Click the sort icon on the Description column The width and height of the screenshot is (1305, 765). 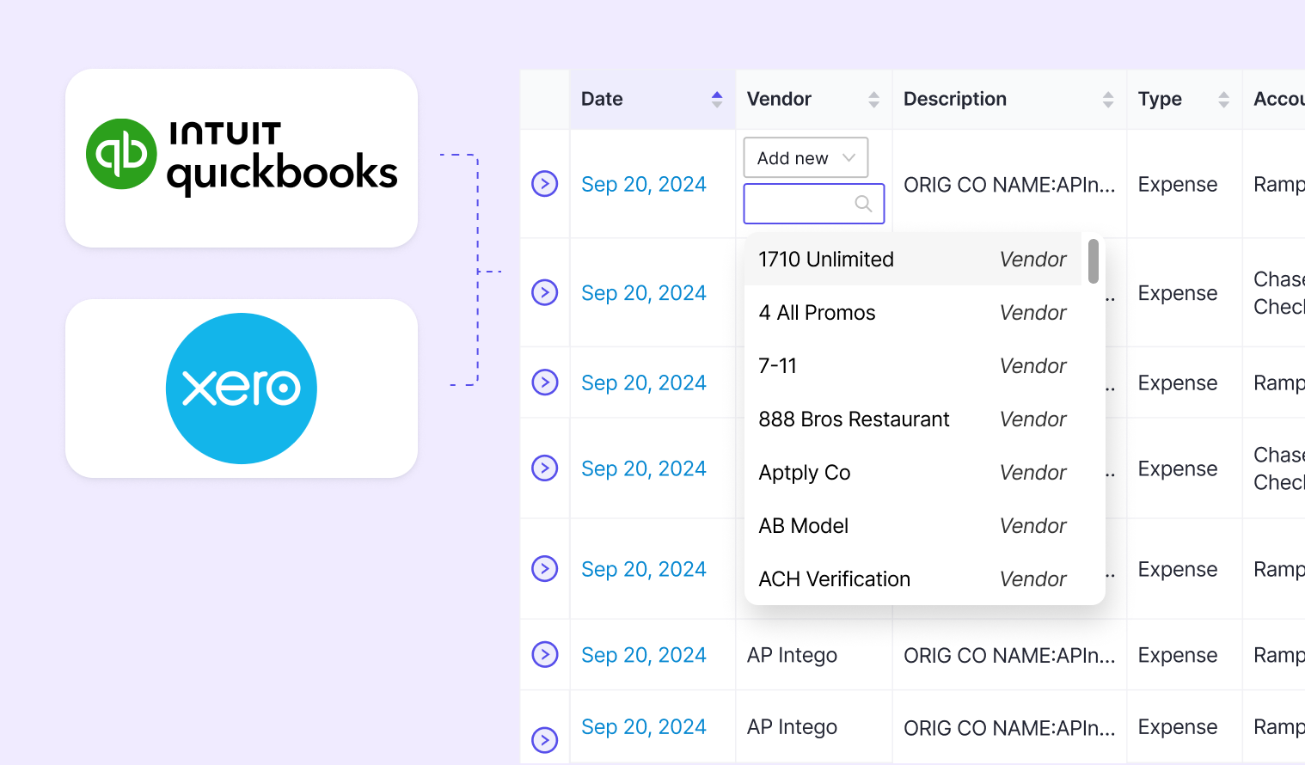(1107, 99)
